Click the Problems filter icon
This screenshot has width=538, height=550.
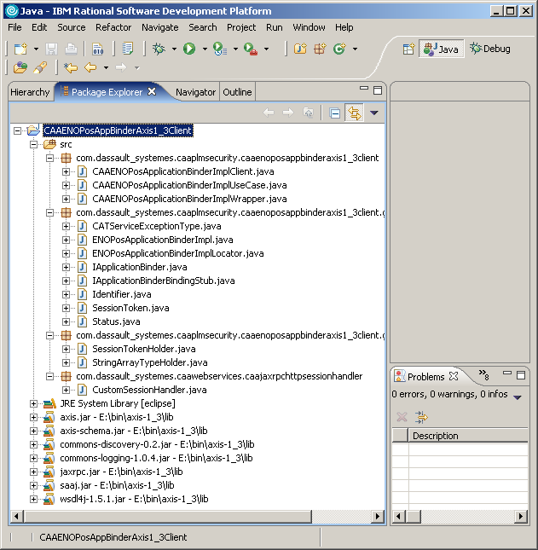tap(421, 417)
